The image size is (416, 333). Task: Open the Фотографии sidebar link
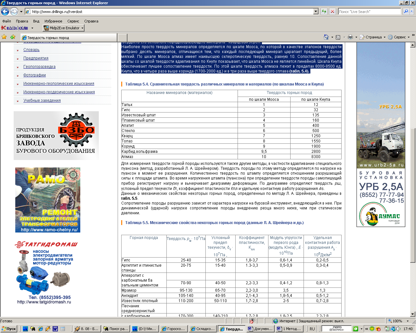[x=34, y=75]
